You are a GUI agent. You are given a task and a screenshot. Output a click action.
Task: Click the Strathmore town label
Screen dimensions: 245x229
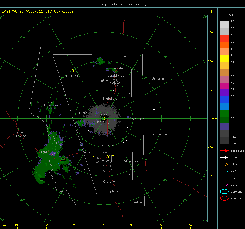[132, 161]
